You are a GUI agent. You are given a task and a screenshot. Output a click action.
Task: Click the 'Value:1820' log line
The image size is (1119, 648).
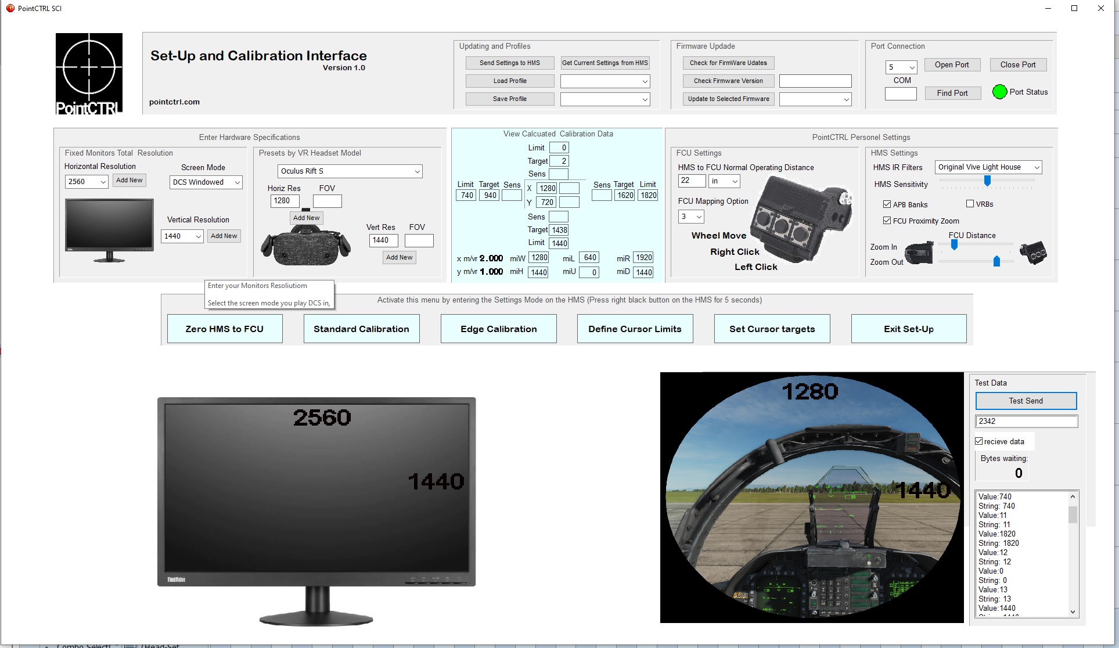997,534
